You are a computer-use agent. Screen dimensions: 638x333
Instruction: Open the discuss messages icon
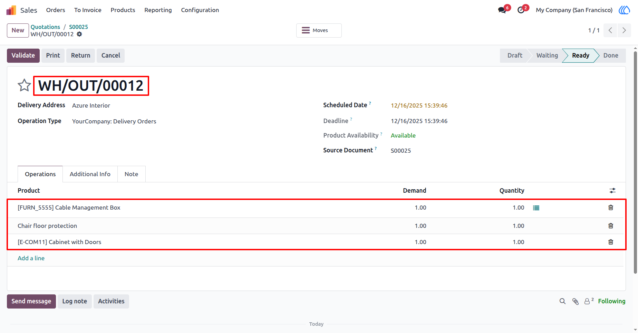(502, 10)
